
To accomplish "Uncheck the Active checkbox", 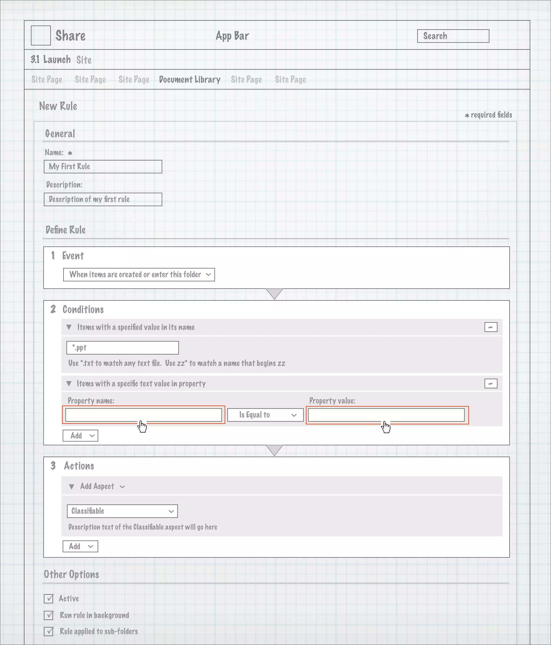I will tap(49, 599).
